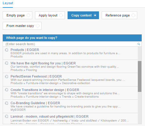This screenshot has width=145, height=126.
Task: Click the MyEGGER path text
Action: pyautogui.click(x=18, y=110)
